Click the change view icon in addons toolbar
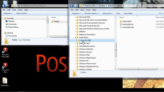This screenshot has width=164, height=92. pos(160,13)
